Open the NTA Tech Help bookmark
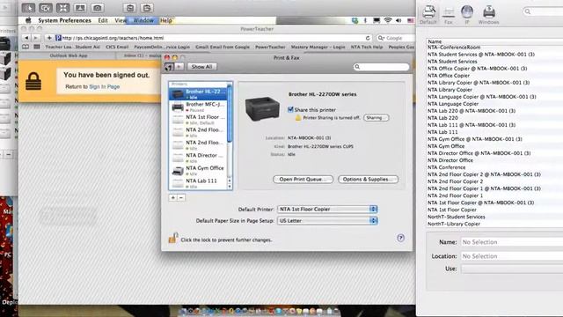 [x=367, y=47]
